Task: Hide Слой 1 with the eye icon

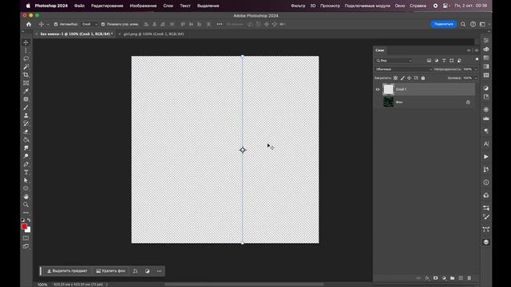Action: [x=378, y=89]
